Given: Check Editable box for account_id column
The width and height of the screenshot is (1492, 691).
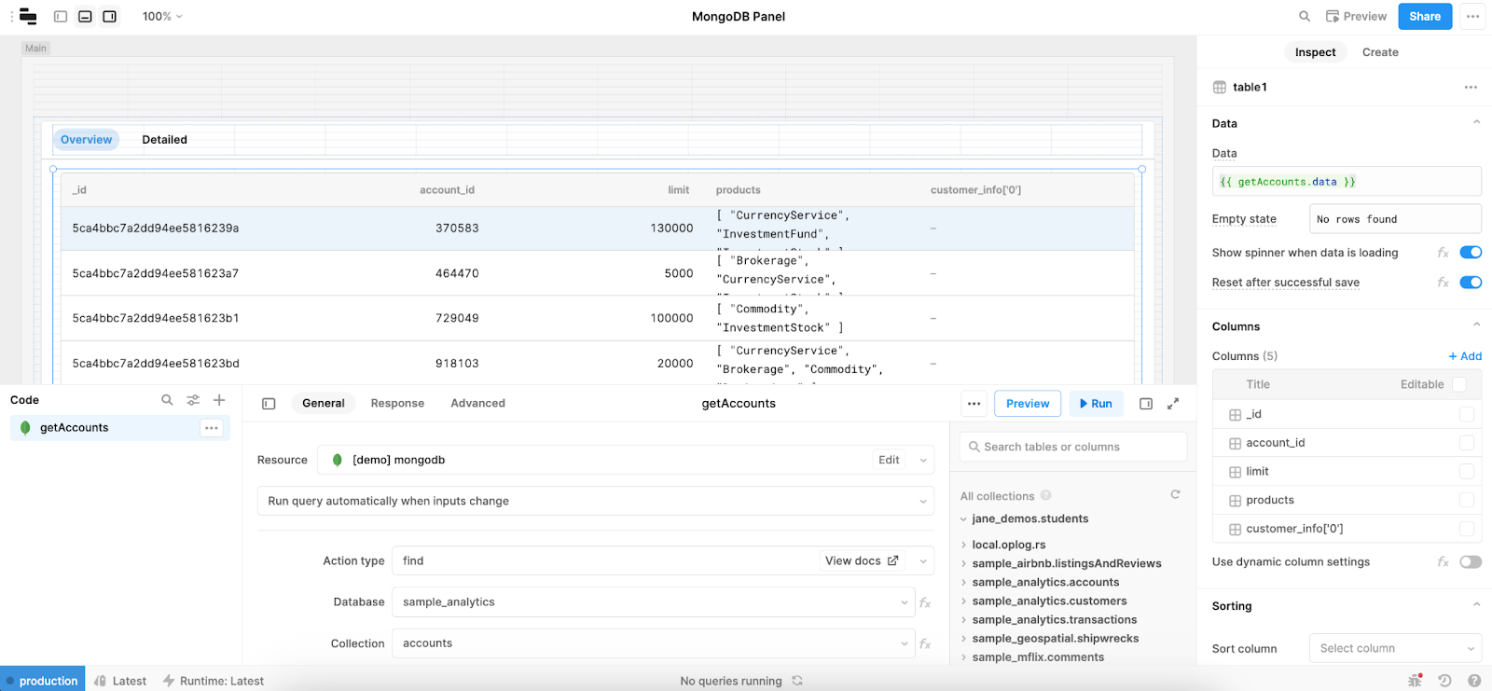Looking at the screenshot, I should click(x=1466, y=443).
